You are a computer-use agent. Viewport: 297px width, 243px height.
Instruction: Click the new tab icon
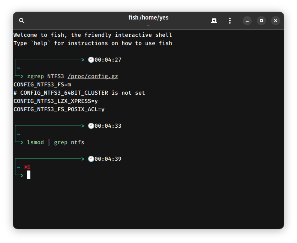(214, 21)
